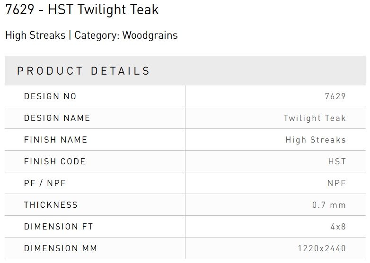Click the design number value 7629
This screenshot has width=370, height=263.
click(335, 96)
